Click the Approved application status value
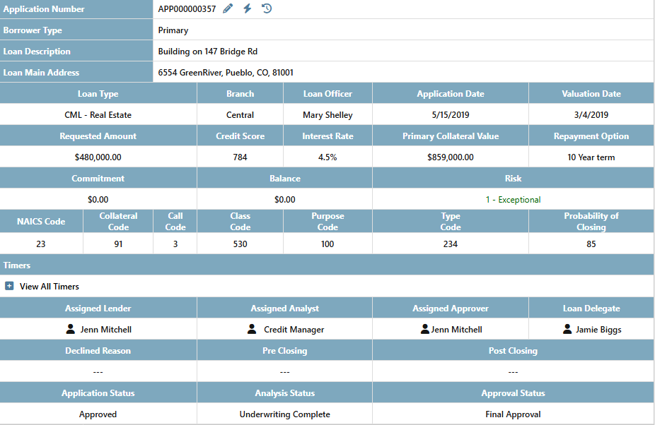This screenshot has width=655, height=425. pos(98,414)
